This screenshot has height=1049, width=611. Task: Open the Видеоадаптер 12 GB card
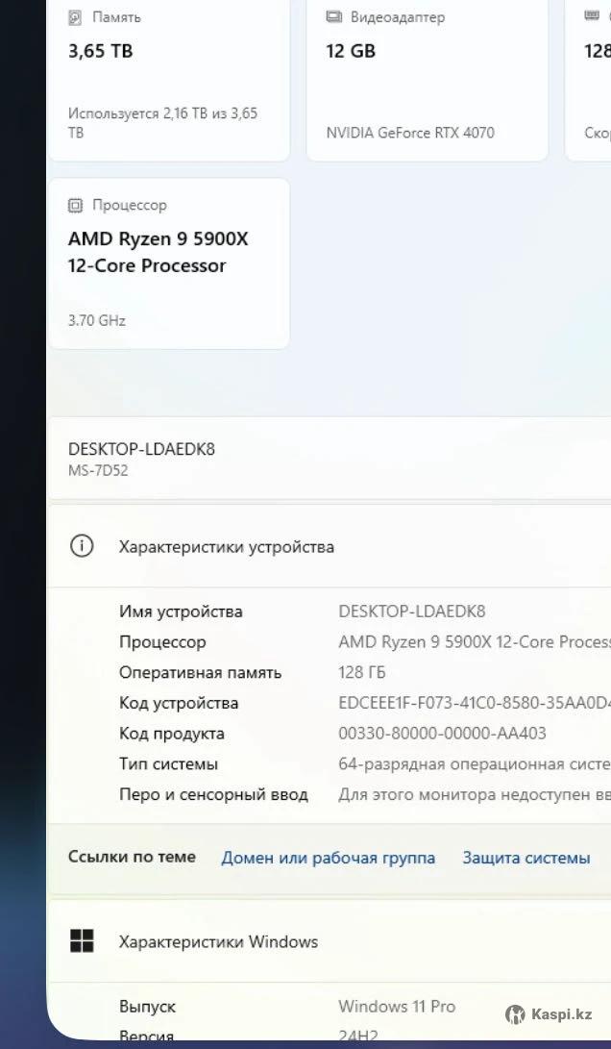click(427, 77)
